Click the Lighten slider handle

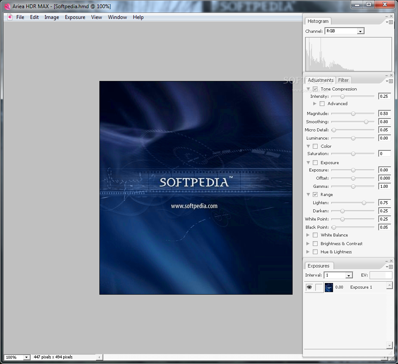click(364, 203)
